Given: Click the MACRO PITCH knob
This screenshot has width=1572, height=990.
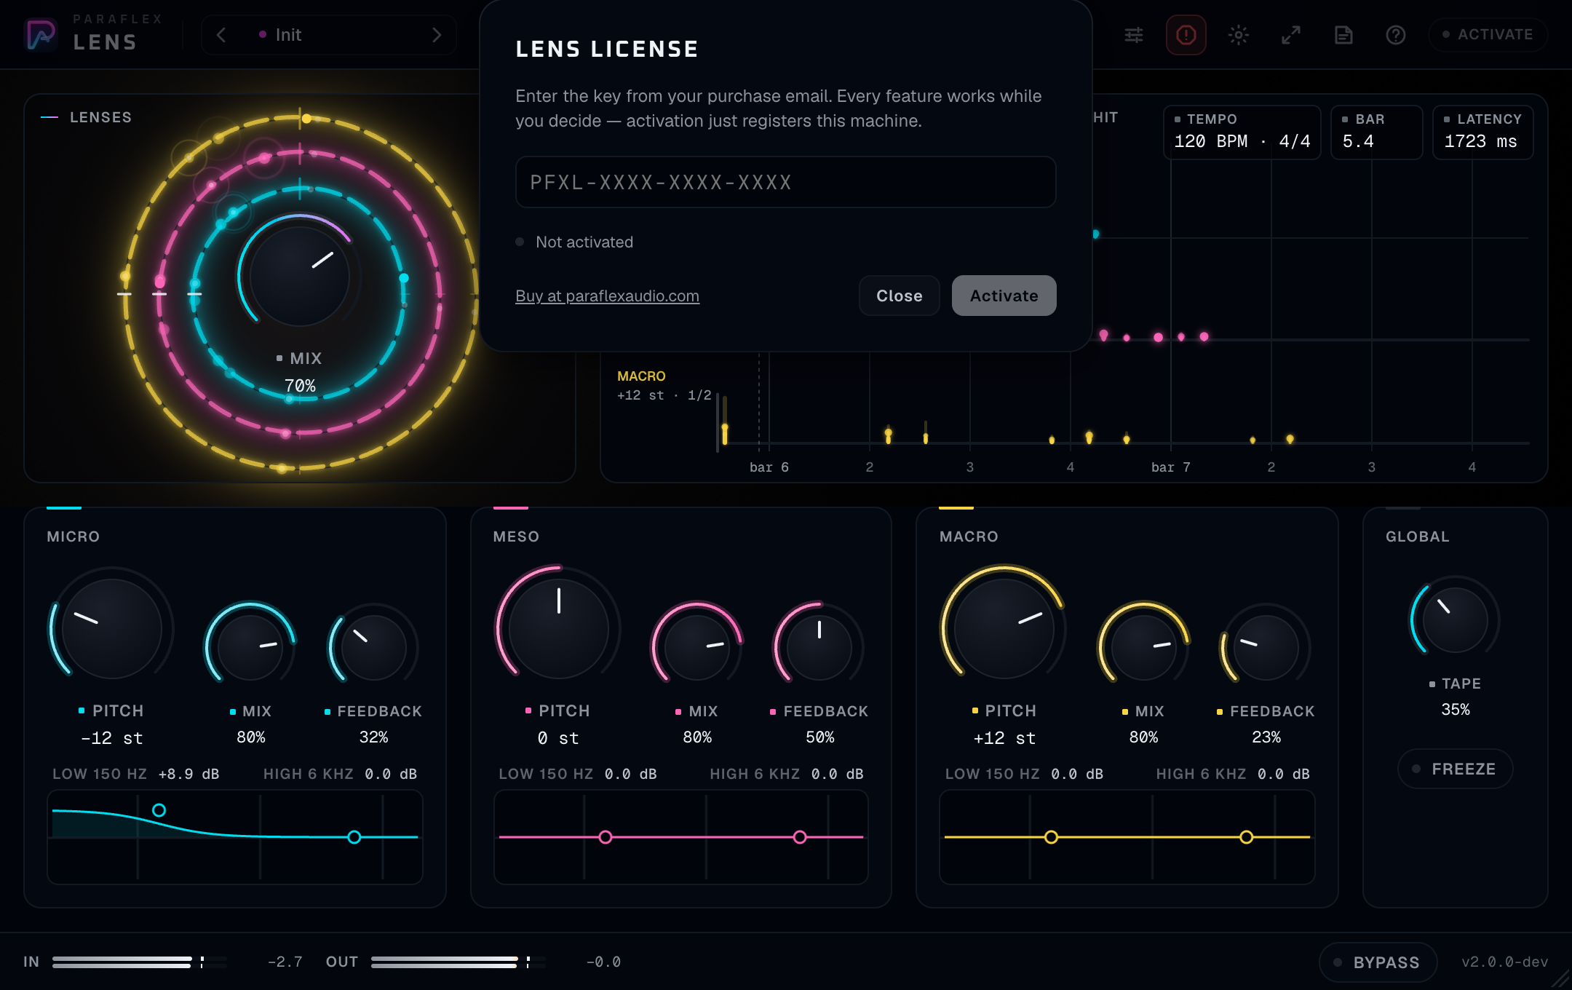Looking at the screenshot, I should point(1004,628).
